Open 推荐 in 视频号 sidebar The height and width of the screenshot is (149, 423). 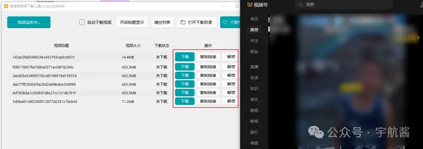(x=254, y=30)
